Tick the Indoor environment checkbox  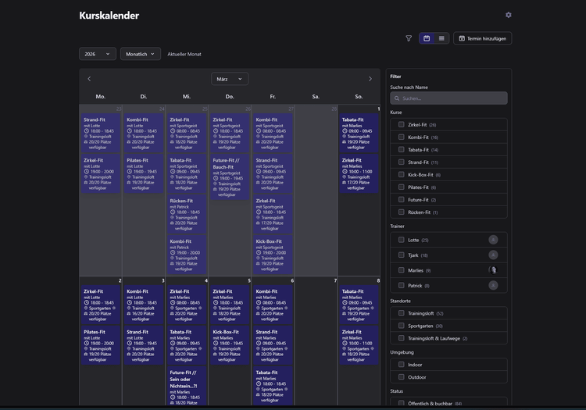click(402, 364)
